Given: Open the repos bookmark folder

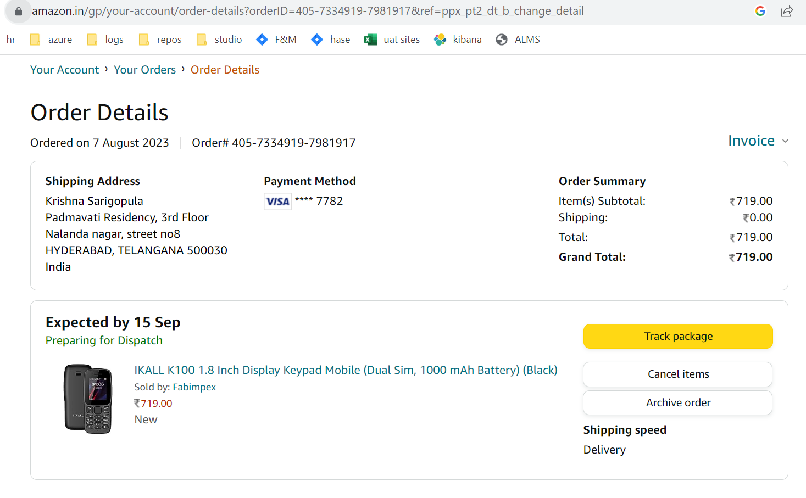Looking at the screenshot, I should [x=160, y=40].
